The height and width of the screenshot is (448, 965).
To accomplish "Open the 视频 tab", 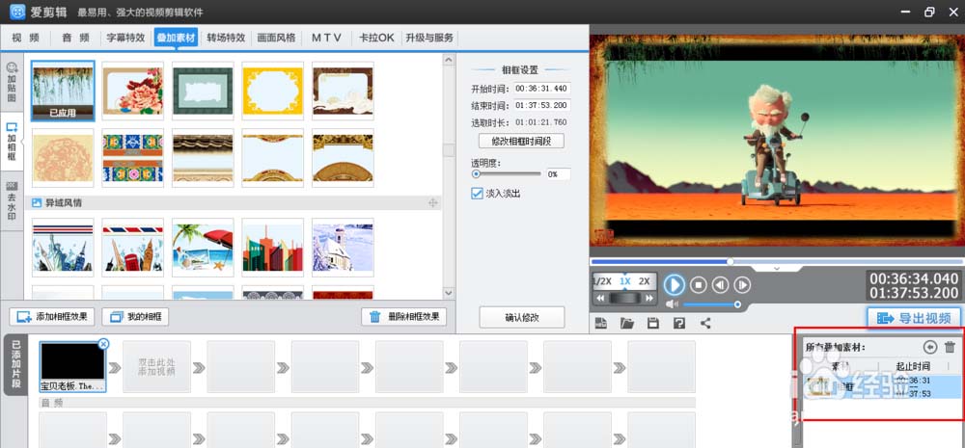I will pyautogui.click(x=26, y=38).
